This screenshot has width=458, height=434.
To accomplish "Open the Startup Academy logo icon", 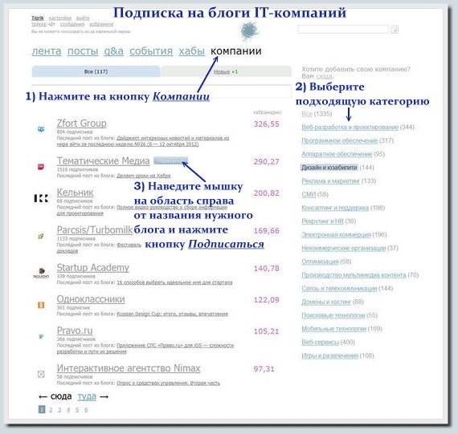I will click(41, 273).
